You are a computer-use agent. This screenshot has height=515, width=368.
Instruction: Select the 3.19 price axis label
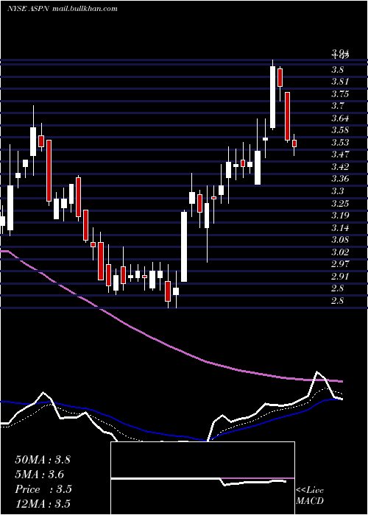click(340, 216)
